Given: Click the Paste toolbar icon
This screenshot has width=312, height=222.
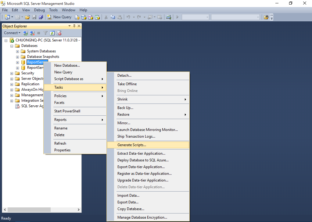Looking at the screenshot, I should tap(120, 17).
